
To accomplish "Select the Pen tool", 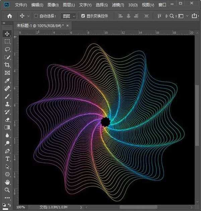I will [x=7, y=151].
